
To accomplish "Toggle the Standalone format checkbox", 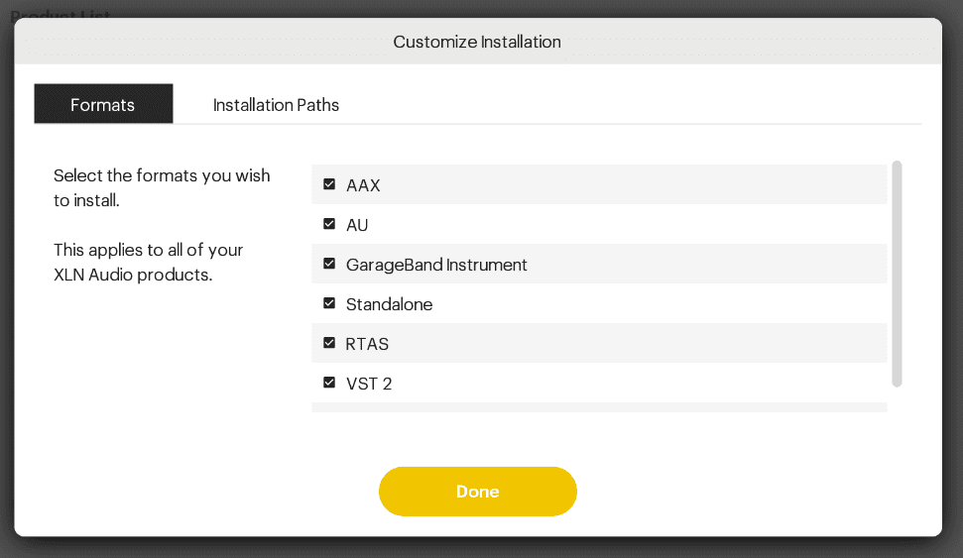I will pos(329,303).
